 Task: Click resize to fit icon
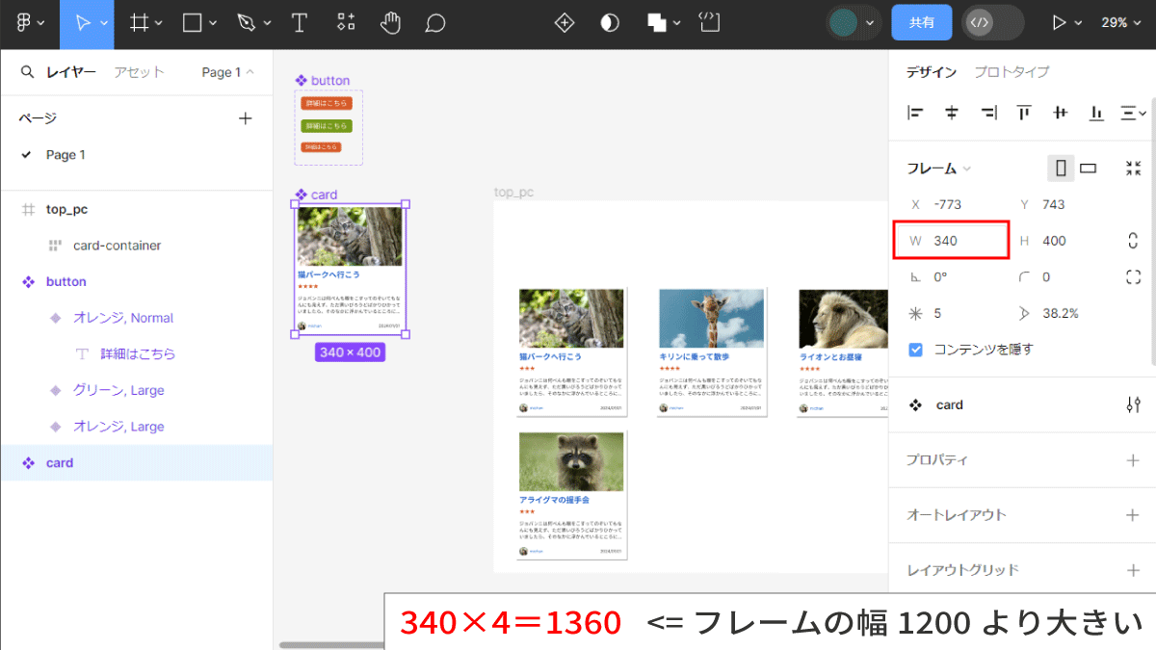point(1133,169)
